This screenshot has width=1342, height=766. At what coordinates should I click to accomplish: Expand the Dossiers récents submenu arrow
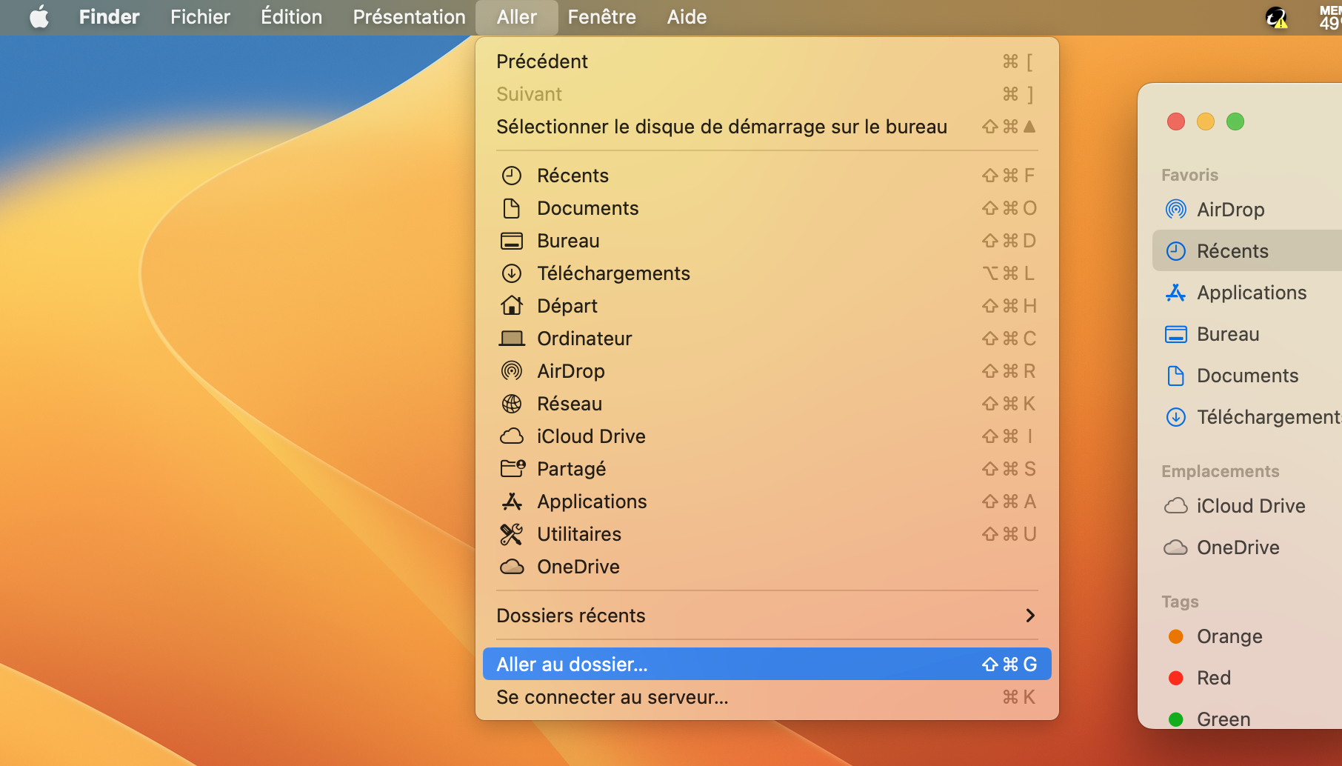(x=1029, y=616)
